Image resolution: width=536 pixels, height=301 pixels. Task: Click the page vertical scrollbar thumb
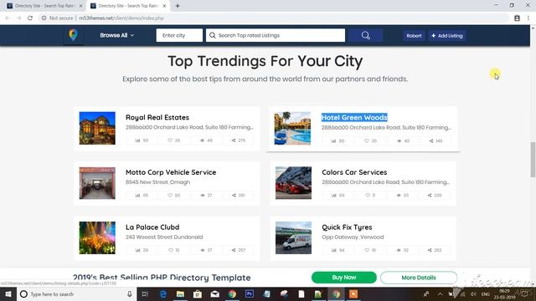[533, 160]
